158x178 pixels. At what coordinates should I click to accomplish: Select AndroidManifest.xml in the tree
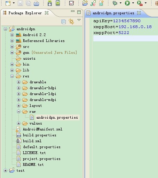42,129
